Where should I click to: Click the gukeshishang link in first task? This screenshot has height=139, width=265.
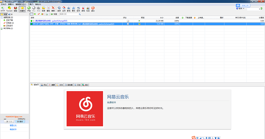pos(51,21)
